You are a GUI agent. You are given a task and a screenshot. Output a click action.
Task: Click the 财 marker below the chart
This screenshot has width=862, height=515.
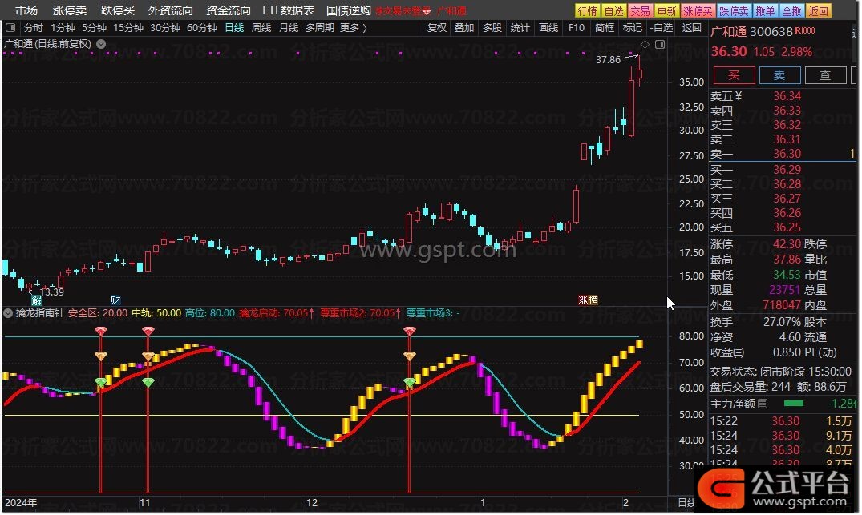pyautogui.click(x=115, y=300)
